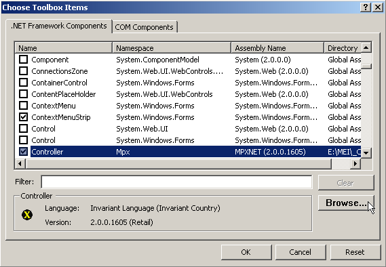386x267 pixels.
Task: Click the horizontal scrollbar thumb
Action: click(178, 163)
